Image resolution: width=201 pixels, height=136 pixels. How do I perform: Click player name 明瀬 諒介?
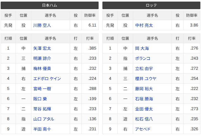(42, 58)
